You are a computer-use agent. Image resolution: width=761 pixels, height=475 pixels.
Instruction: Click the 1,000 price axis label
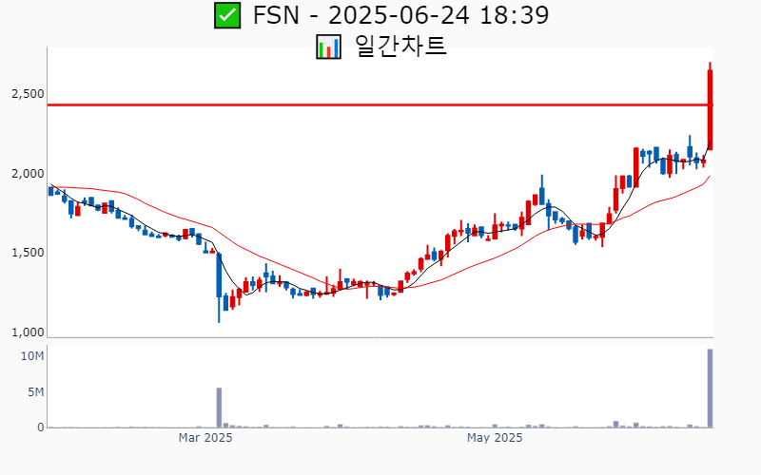click(28, 332)
